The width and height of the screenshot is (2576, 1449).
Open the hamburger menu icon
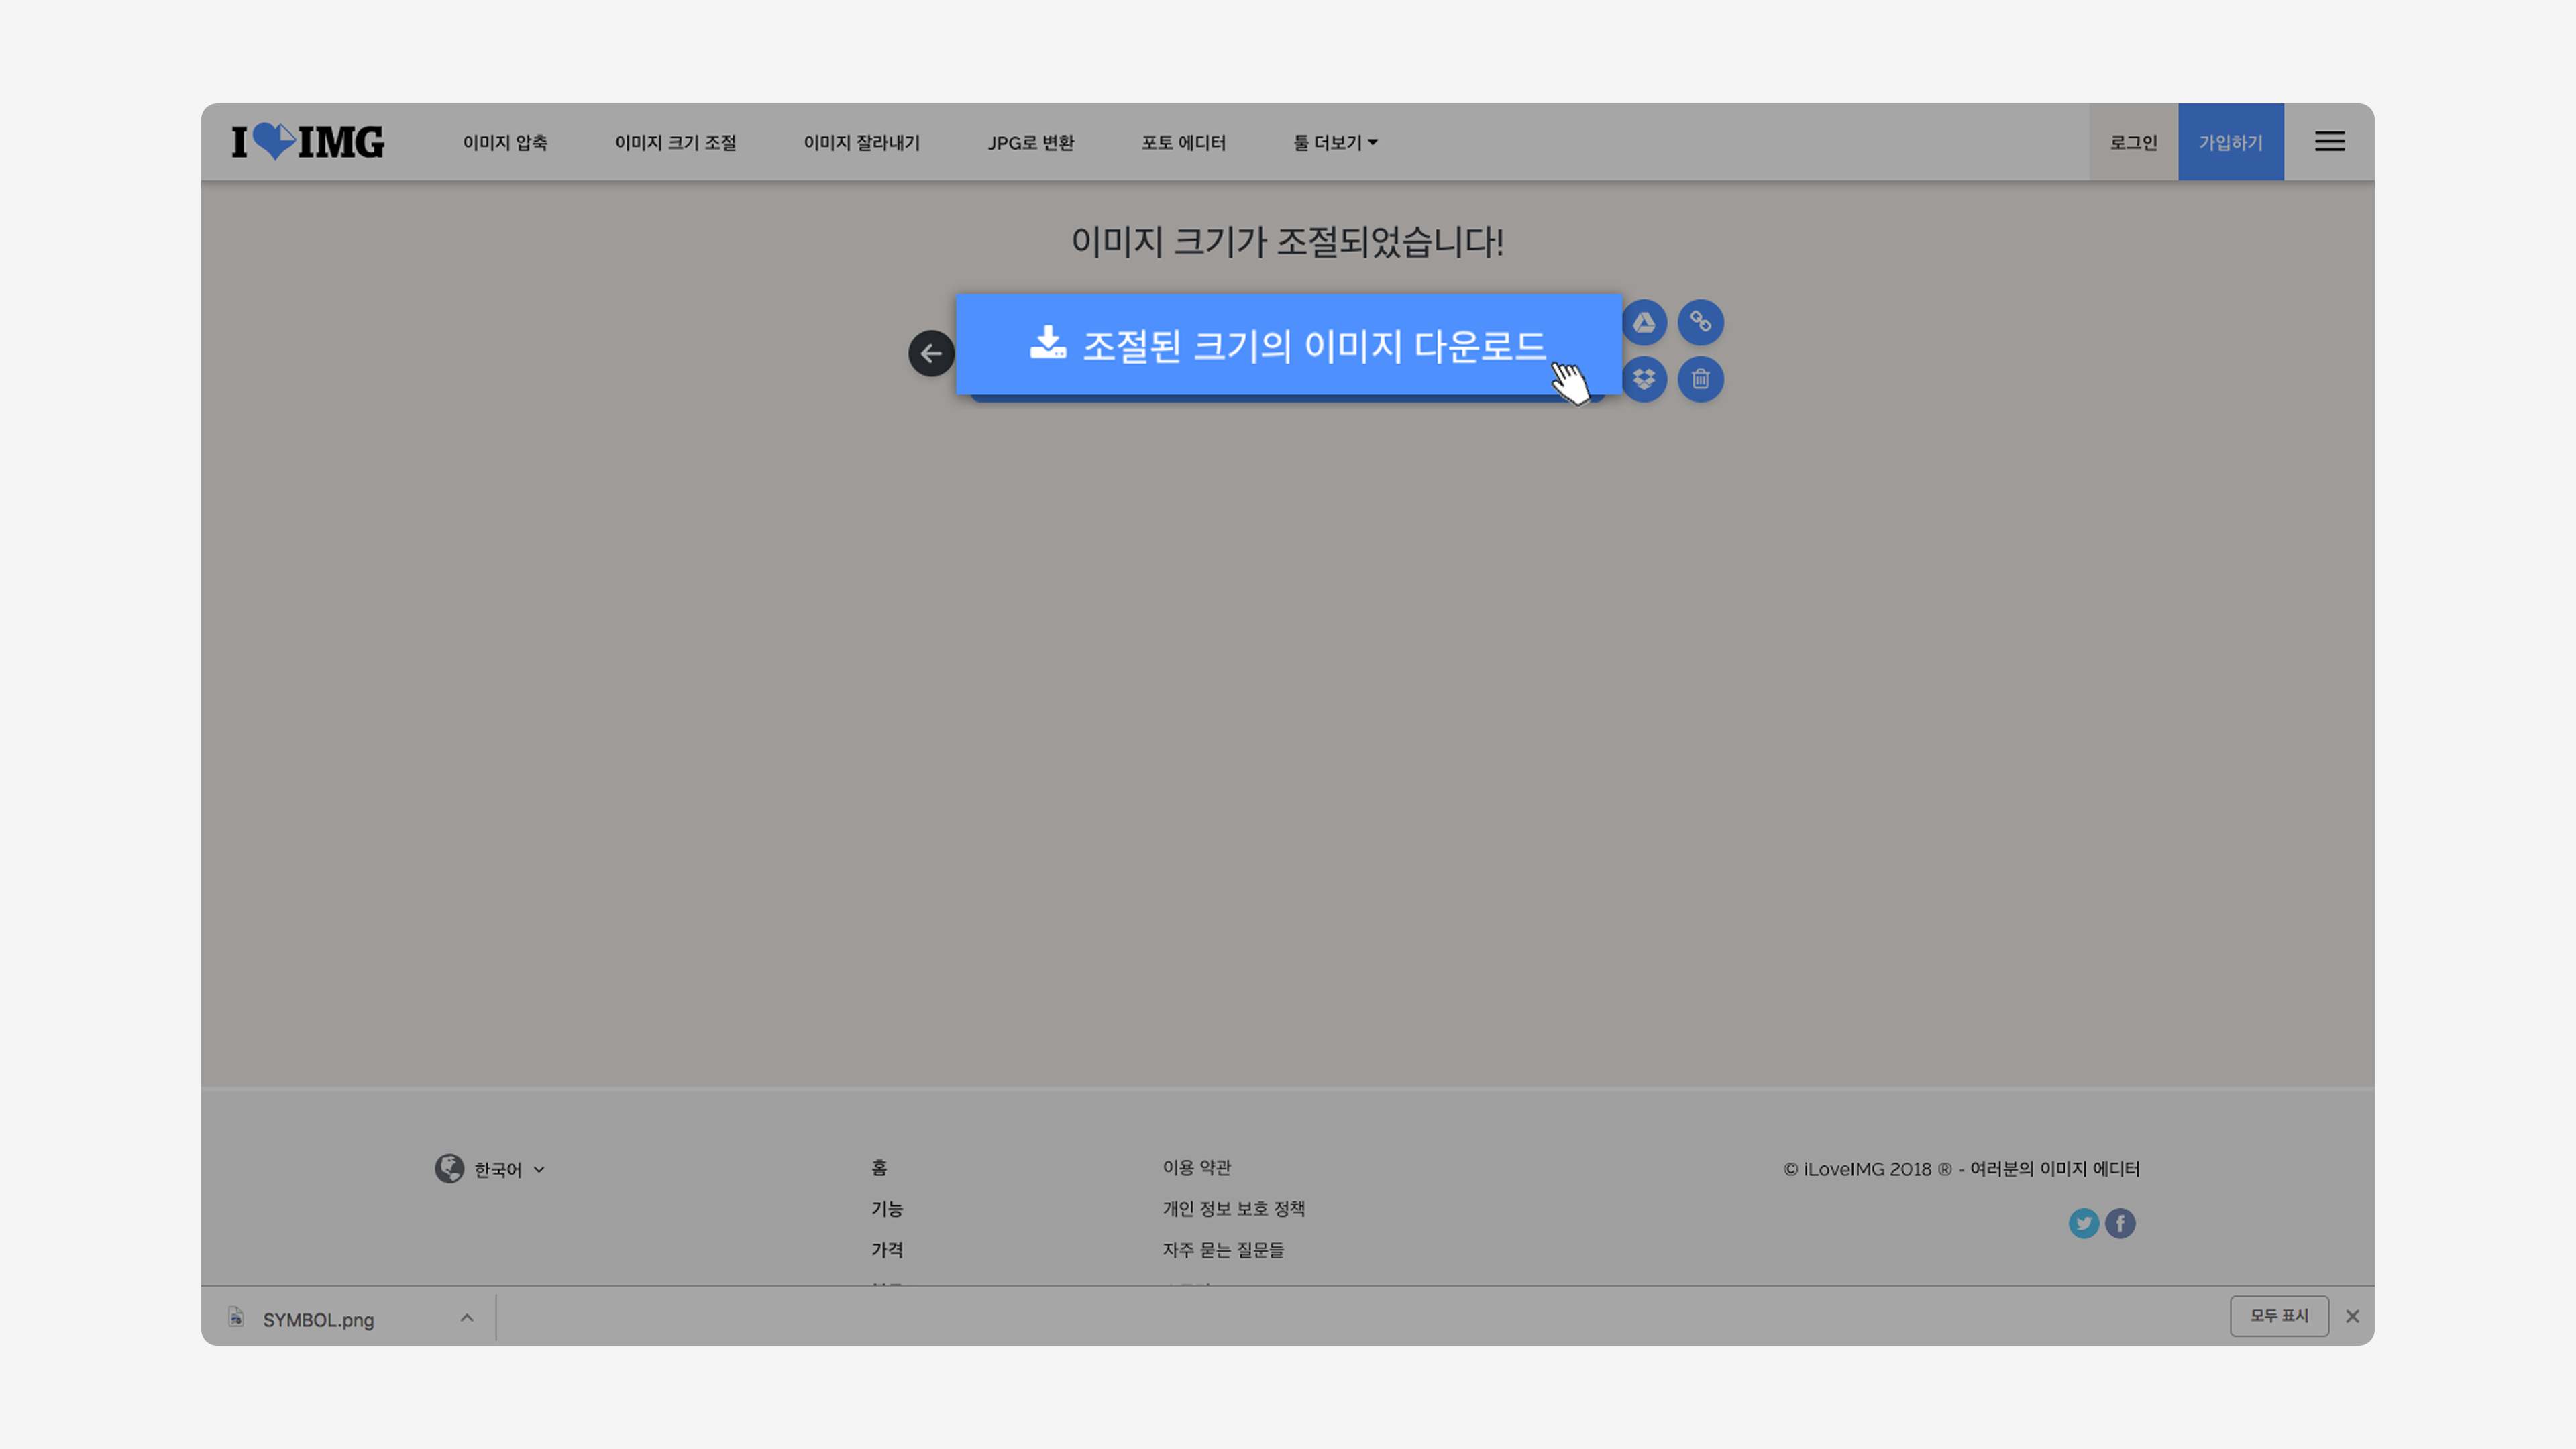coord(2329,142)
